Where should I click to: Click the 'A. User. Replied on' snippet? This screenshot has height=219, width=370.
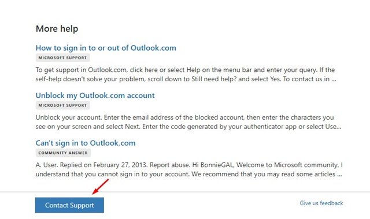(x=189, y=169)
